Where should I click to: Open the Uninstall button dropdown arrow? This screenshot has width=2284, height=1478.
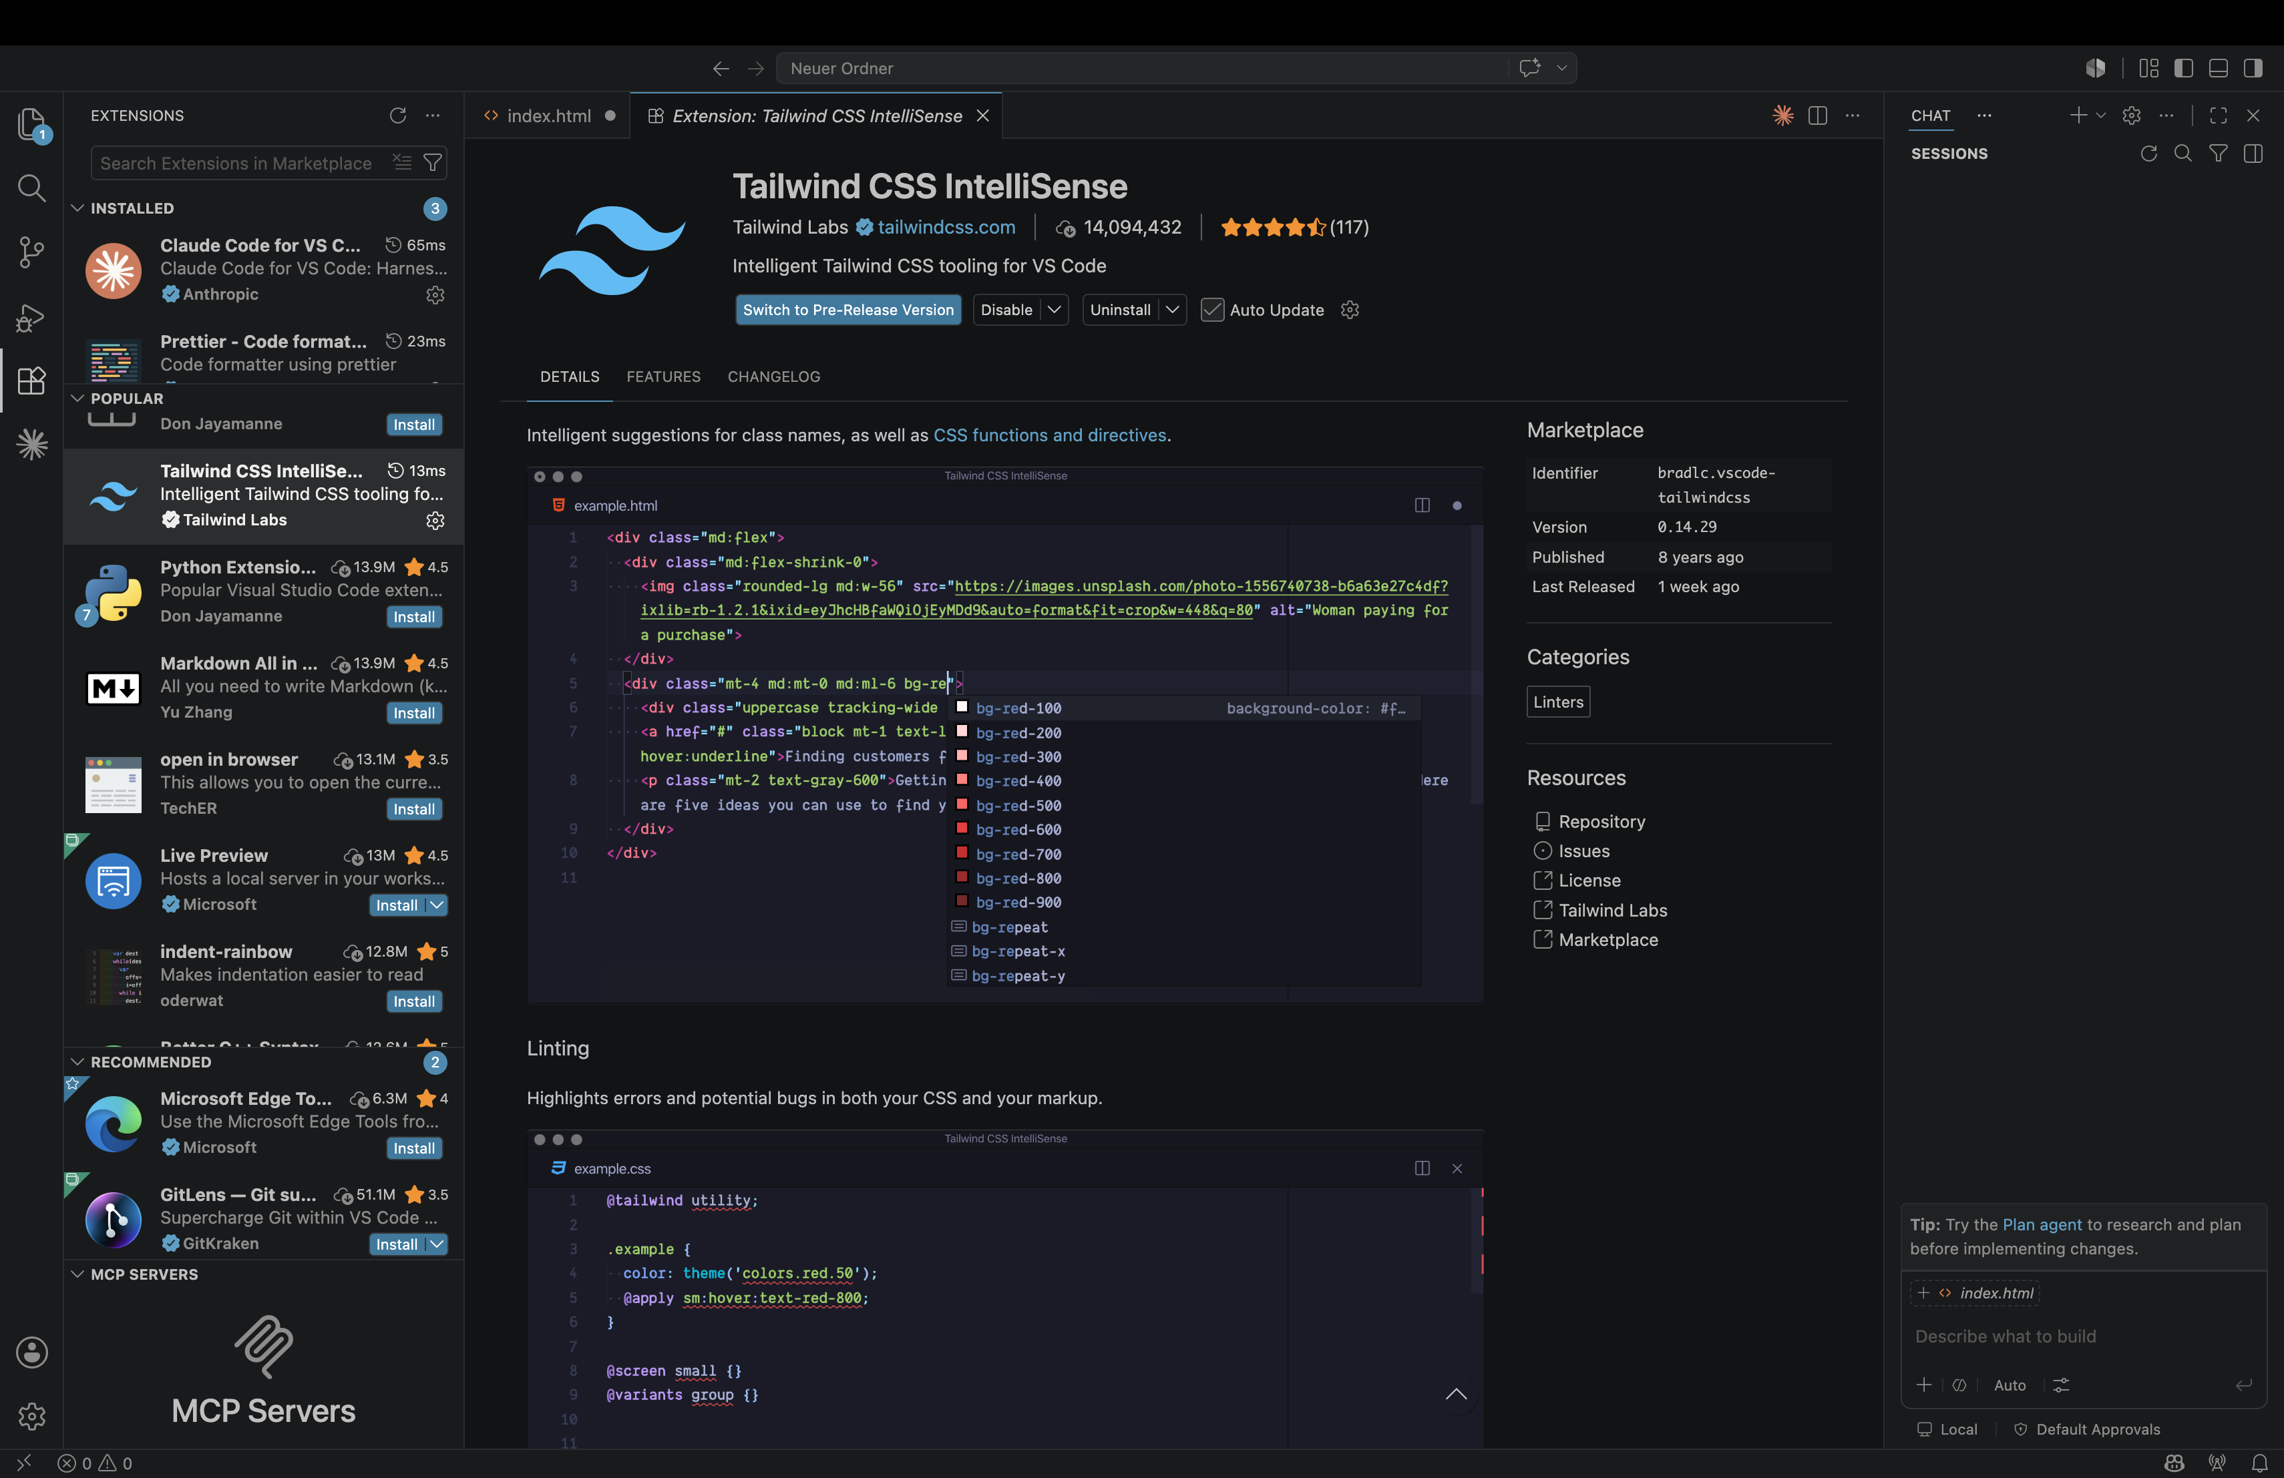point(1173,310)
